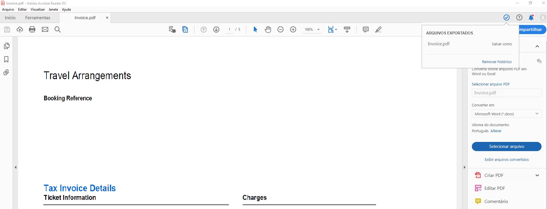Collapse the export PDF section chevron
Screen dimensions: 547x209
537,46
